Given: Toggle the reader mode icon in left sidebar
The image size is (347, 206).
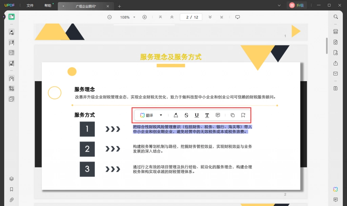Looking at the screenshot, I should pos(12,17).
